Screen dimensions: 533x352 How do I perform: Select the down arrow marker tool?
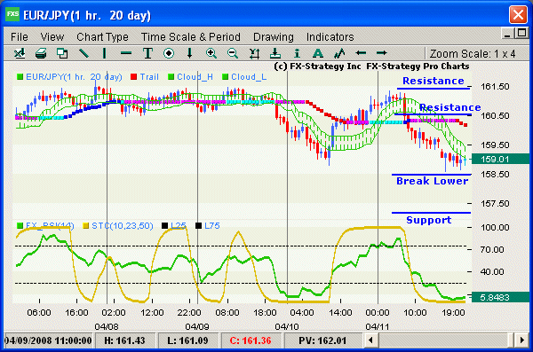190,53
